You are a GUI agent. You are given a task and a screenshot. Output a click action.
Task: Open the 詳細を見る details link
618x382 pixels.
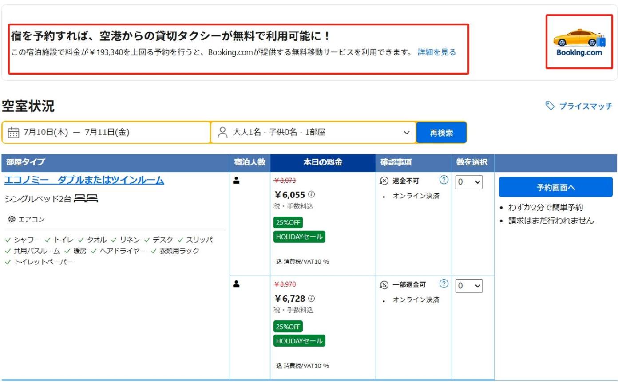click(436, 52)
